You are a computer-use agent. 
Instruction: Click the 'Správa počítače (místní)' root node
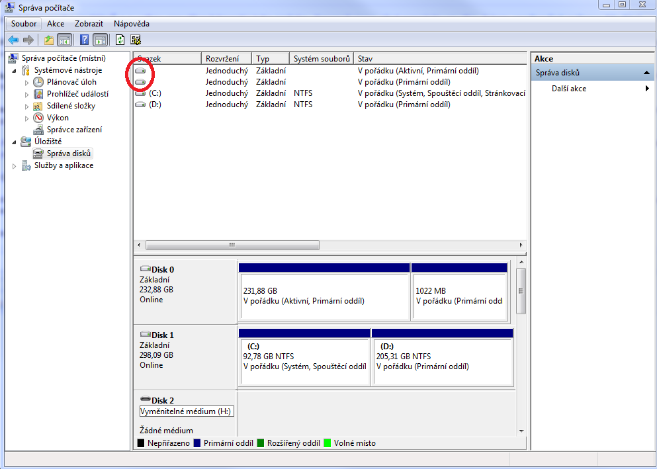(x=64, y=58)
